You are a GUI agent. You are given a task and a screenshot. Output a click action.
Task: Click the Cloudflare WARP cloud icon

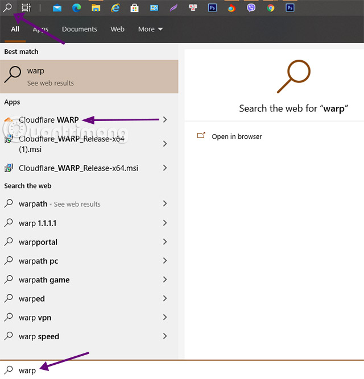coord(9,119)
